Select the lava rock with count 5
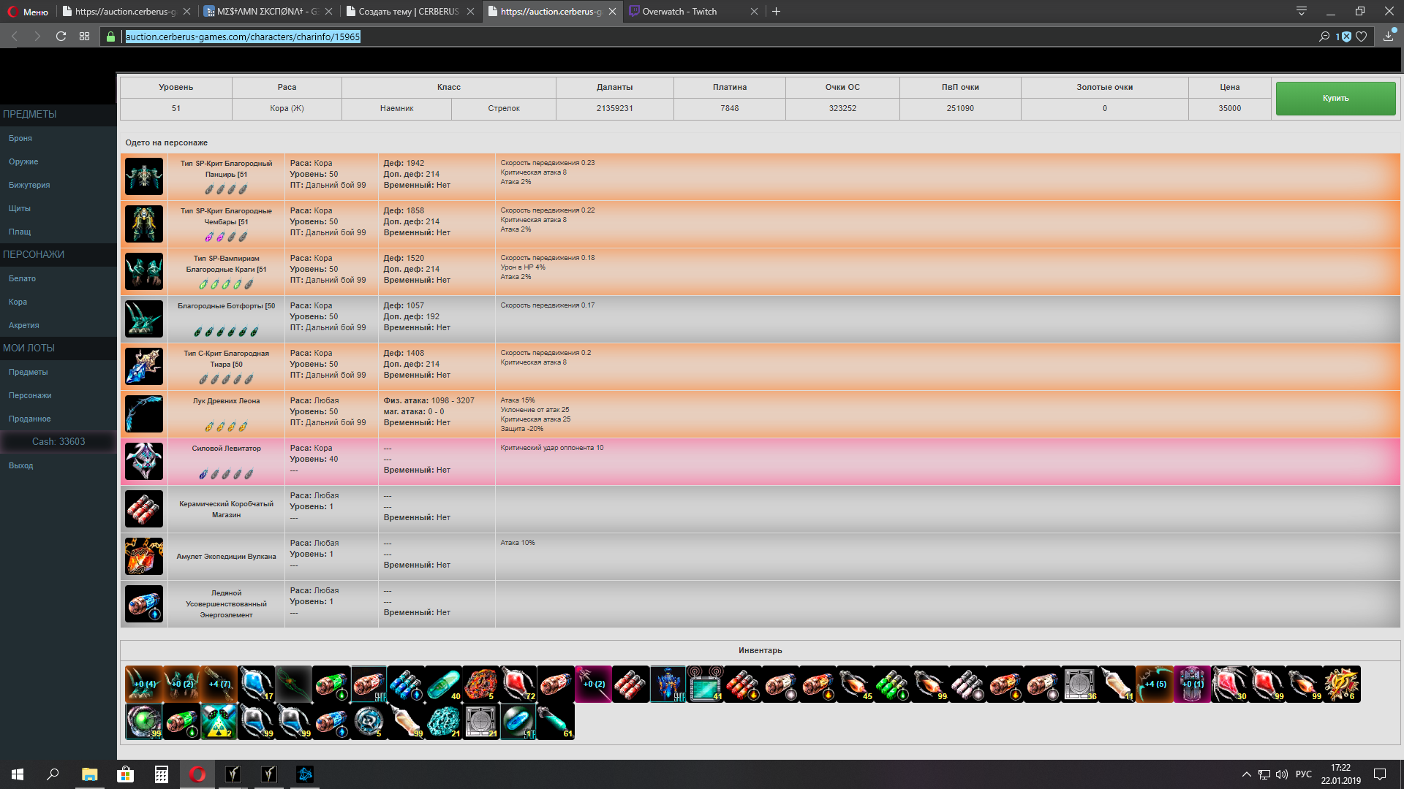The image size is (1404, 789). (480, 684)
